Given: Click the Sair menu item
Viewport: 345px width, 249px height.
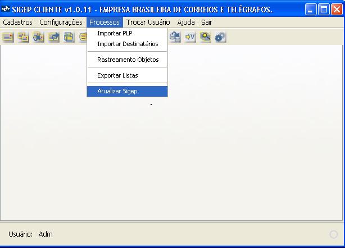Looking at the screenshot, I should pyautogui.click(x=206, y=22).
